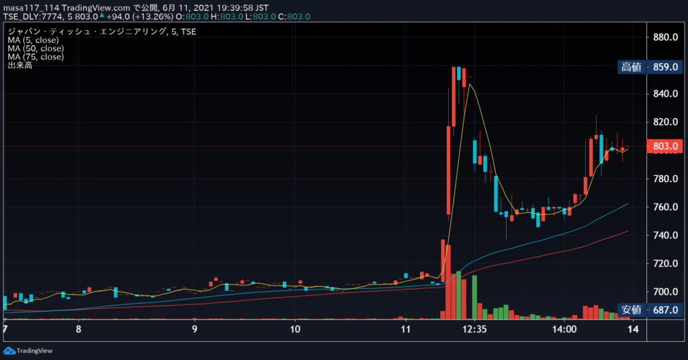Screen dimensions: 688x360
Task: Click the MA (50, close) indicator label
Action: pyautogui.click(x=36, y=48)
